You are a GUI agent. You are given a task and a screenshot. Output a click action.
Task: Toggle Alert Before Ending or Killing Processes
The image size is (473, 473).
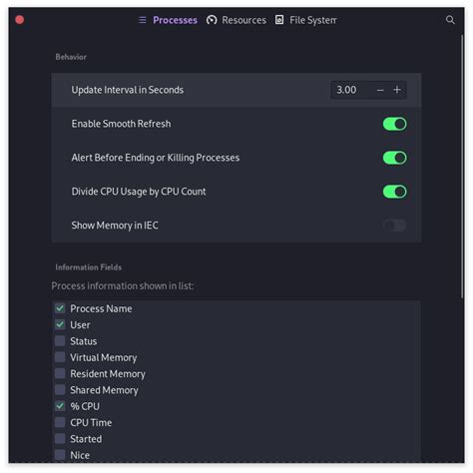coord(394,158)
